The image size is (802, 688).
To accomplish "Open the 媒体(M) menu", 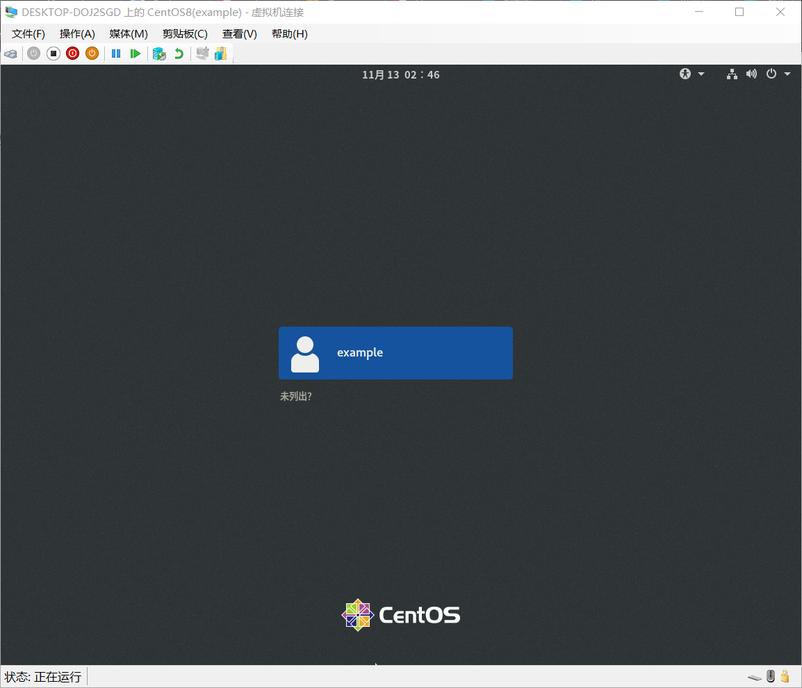I will [129, 34].
